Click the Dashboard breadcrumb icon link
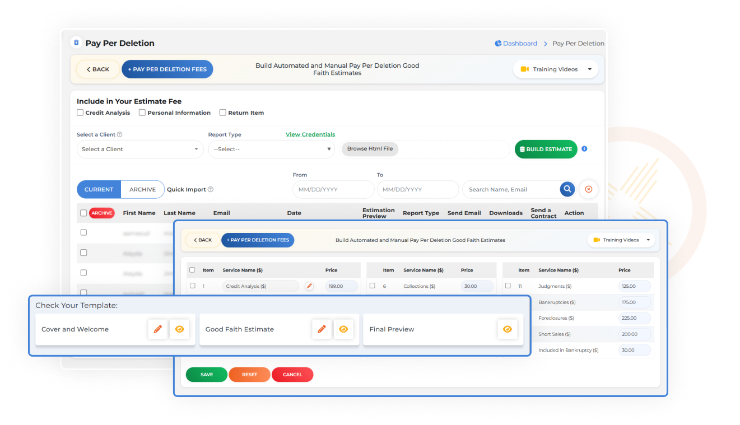The height and width of the screenshot is (425, 740). point(498,43)
